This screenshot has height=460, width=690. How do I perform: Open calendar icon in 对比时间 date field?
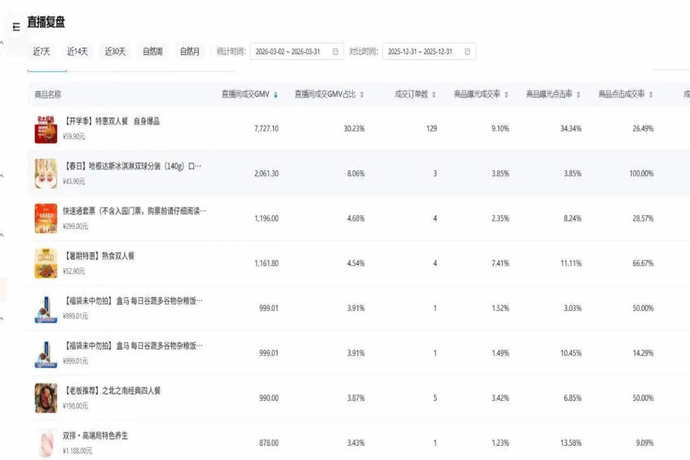468,52
